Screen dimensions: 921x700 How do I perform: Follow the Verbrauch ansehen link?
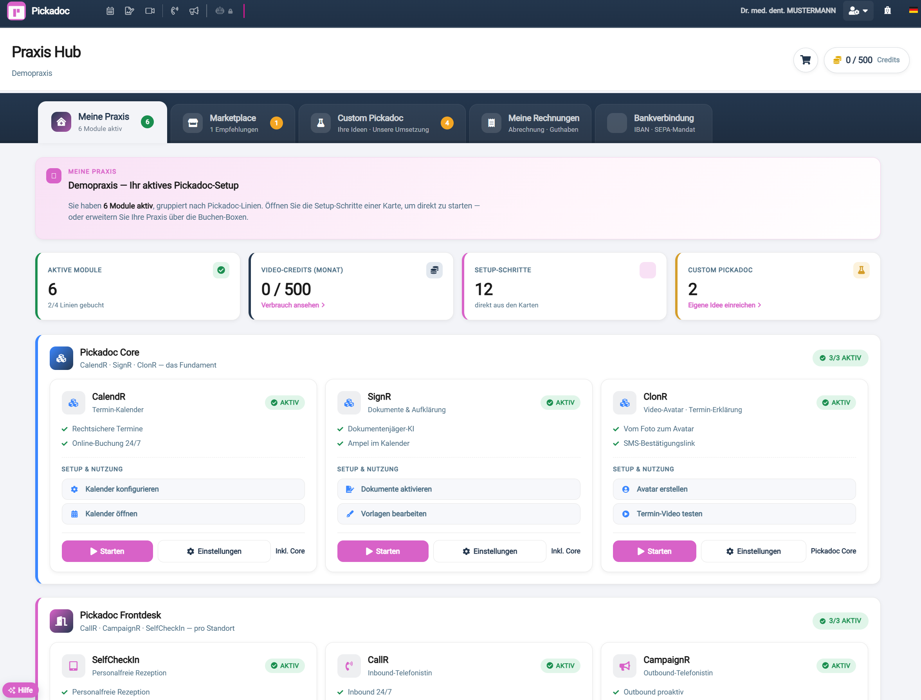[x=293, y=305]
